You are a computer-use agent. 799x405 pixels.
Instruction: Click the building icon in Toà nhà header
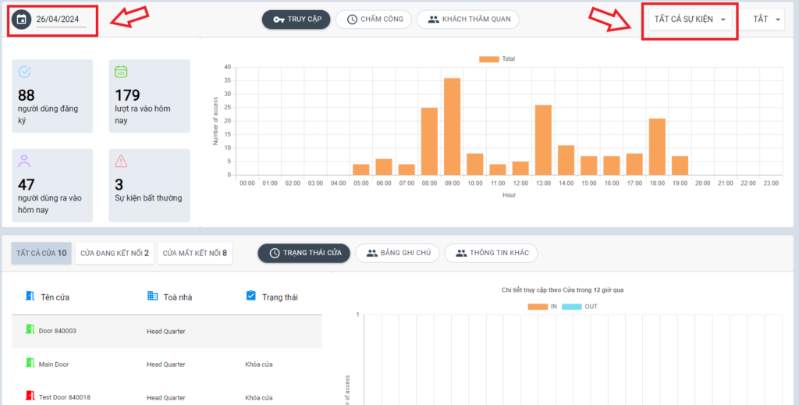(153, 296)
